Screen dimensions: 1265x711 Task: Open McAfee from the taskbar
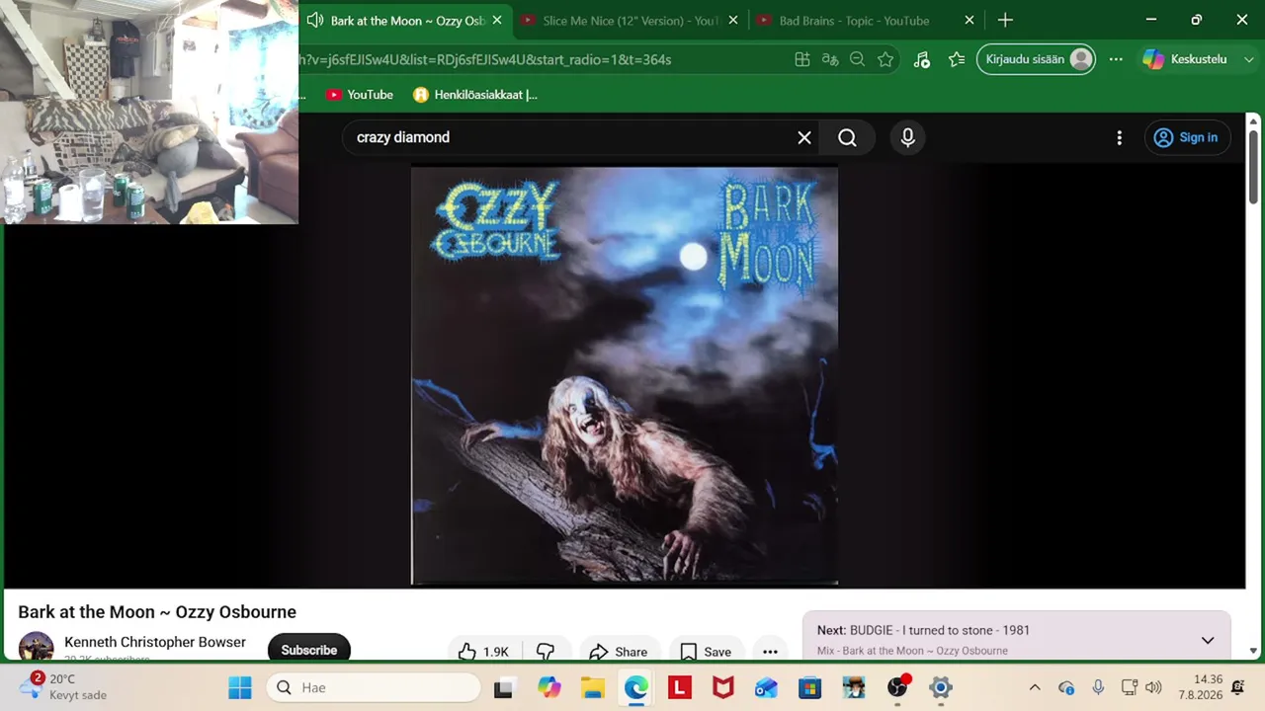click(x=723, y=687)
